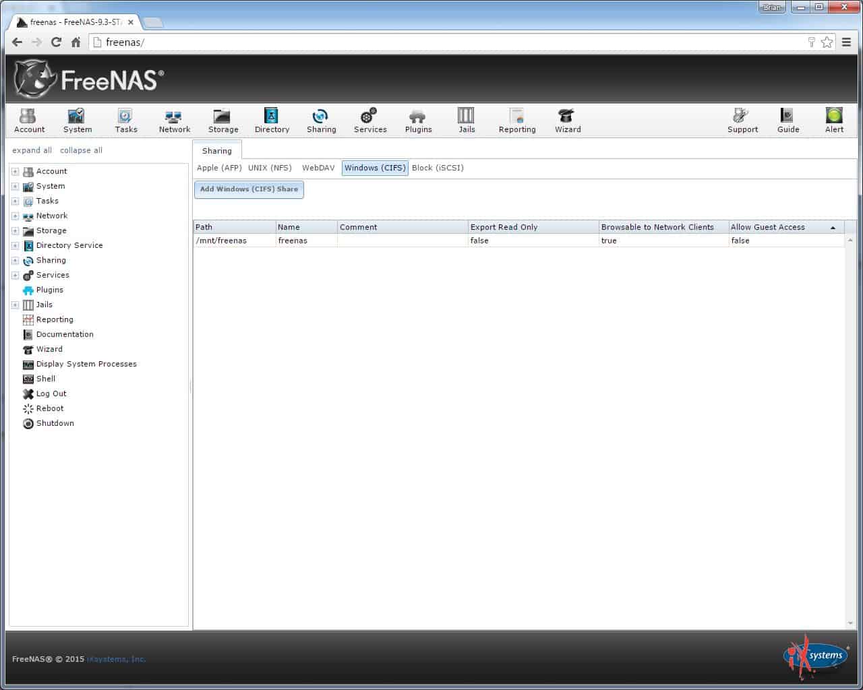The image size is (863, 690).
Task: Sort by the Name column header
Action: tap(307, 227)
